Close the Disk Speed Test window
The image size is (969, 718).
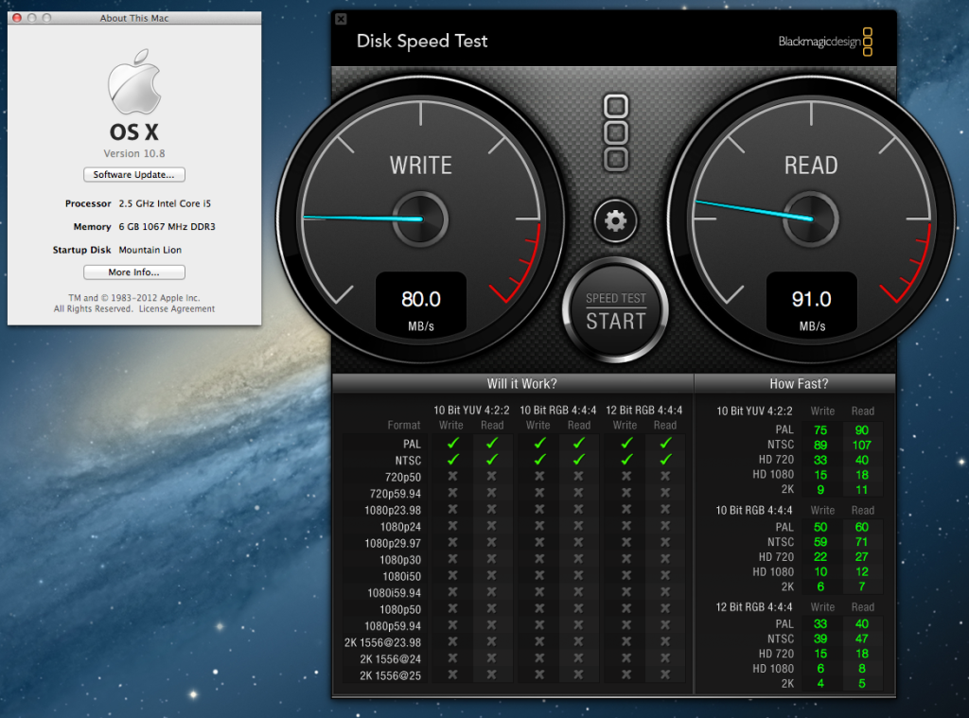coord(341,19)
